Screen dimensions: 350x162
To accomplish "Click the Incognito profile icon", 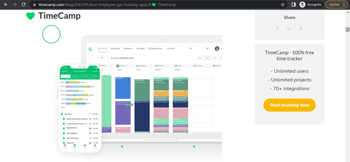I will point(303,4).
